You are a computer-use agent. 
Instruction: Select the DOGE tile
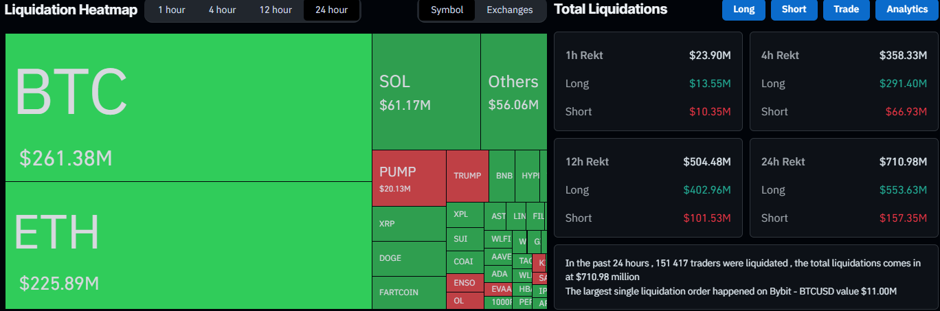point(409,259)
